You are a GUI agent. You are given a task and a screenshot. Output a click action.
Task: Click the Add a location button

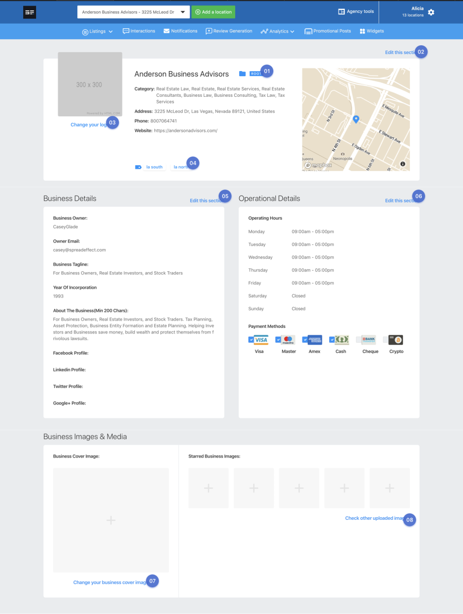coord(213,12)
